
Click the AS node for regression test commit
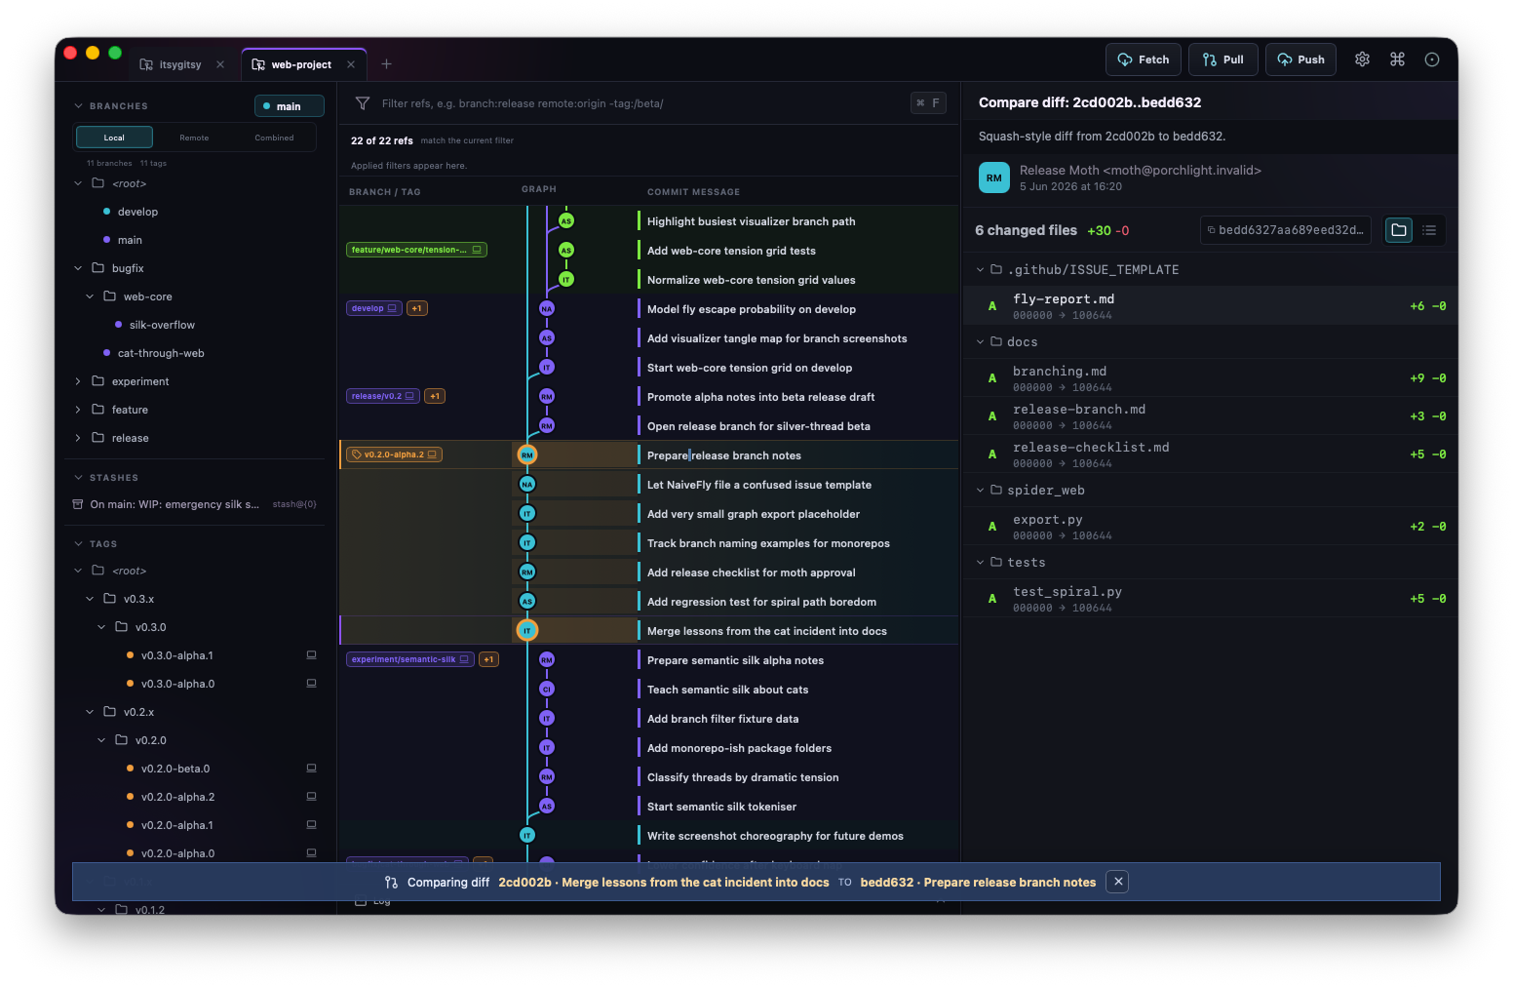[527, 601]
